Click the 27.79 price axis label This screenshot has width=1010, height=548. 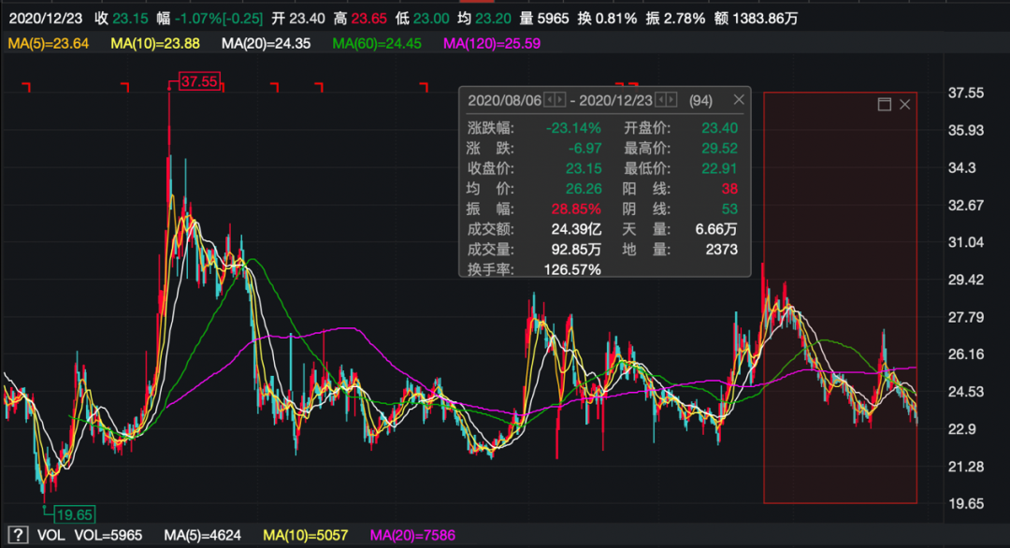tap(965, 317)
